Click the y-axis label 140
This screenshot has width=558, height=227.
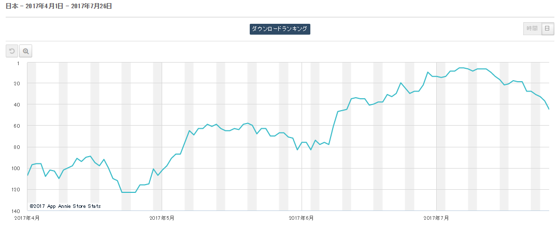click(x=16, y=211)
